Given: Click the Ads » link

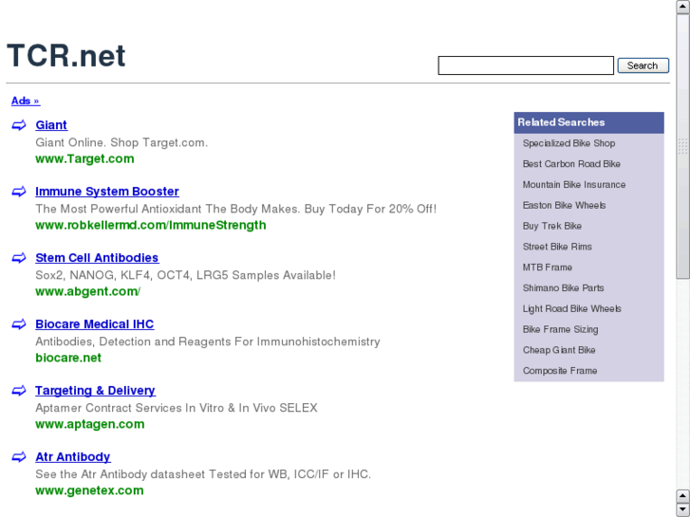Looking at the screenshot, I should pos(26,101).
